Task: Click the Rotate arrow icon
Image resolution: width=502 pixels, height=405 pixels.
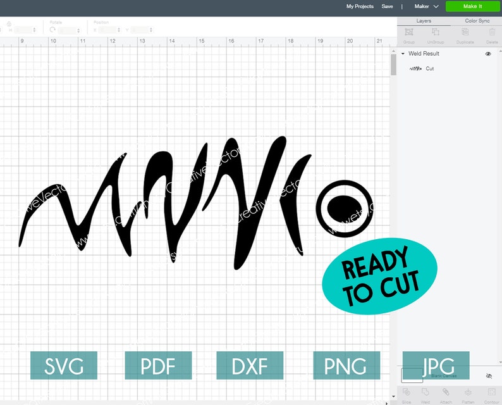Action: [52, 30]
